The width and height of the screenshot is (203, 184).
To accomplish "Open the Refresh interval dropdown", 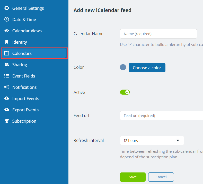I will pos(152,140).
